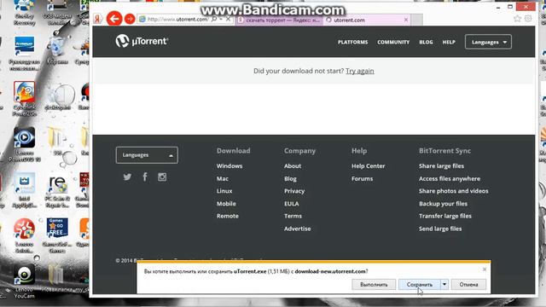Open GameHouse Games FREE desktop icon
Image resolution: width=546 pixels, height=307 pixels.
57,236
